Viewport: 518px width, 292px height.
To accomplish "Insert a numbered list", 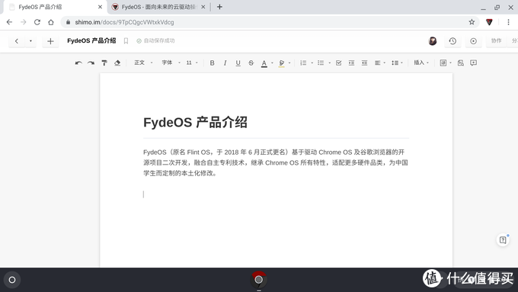I will [x=303, y=63].
